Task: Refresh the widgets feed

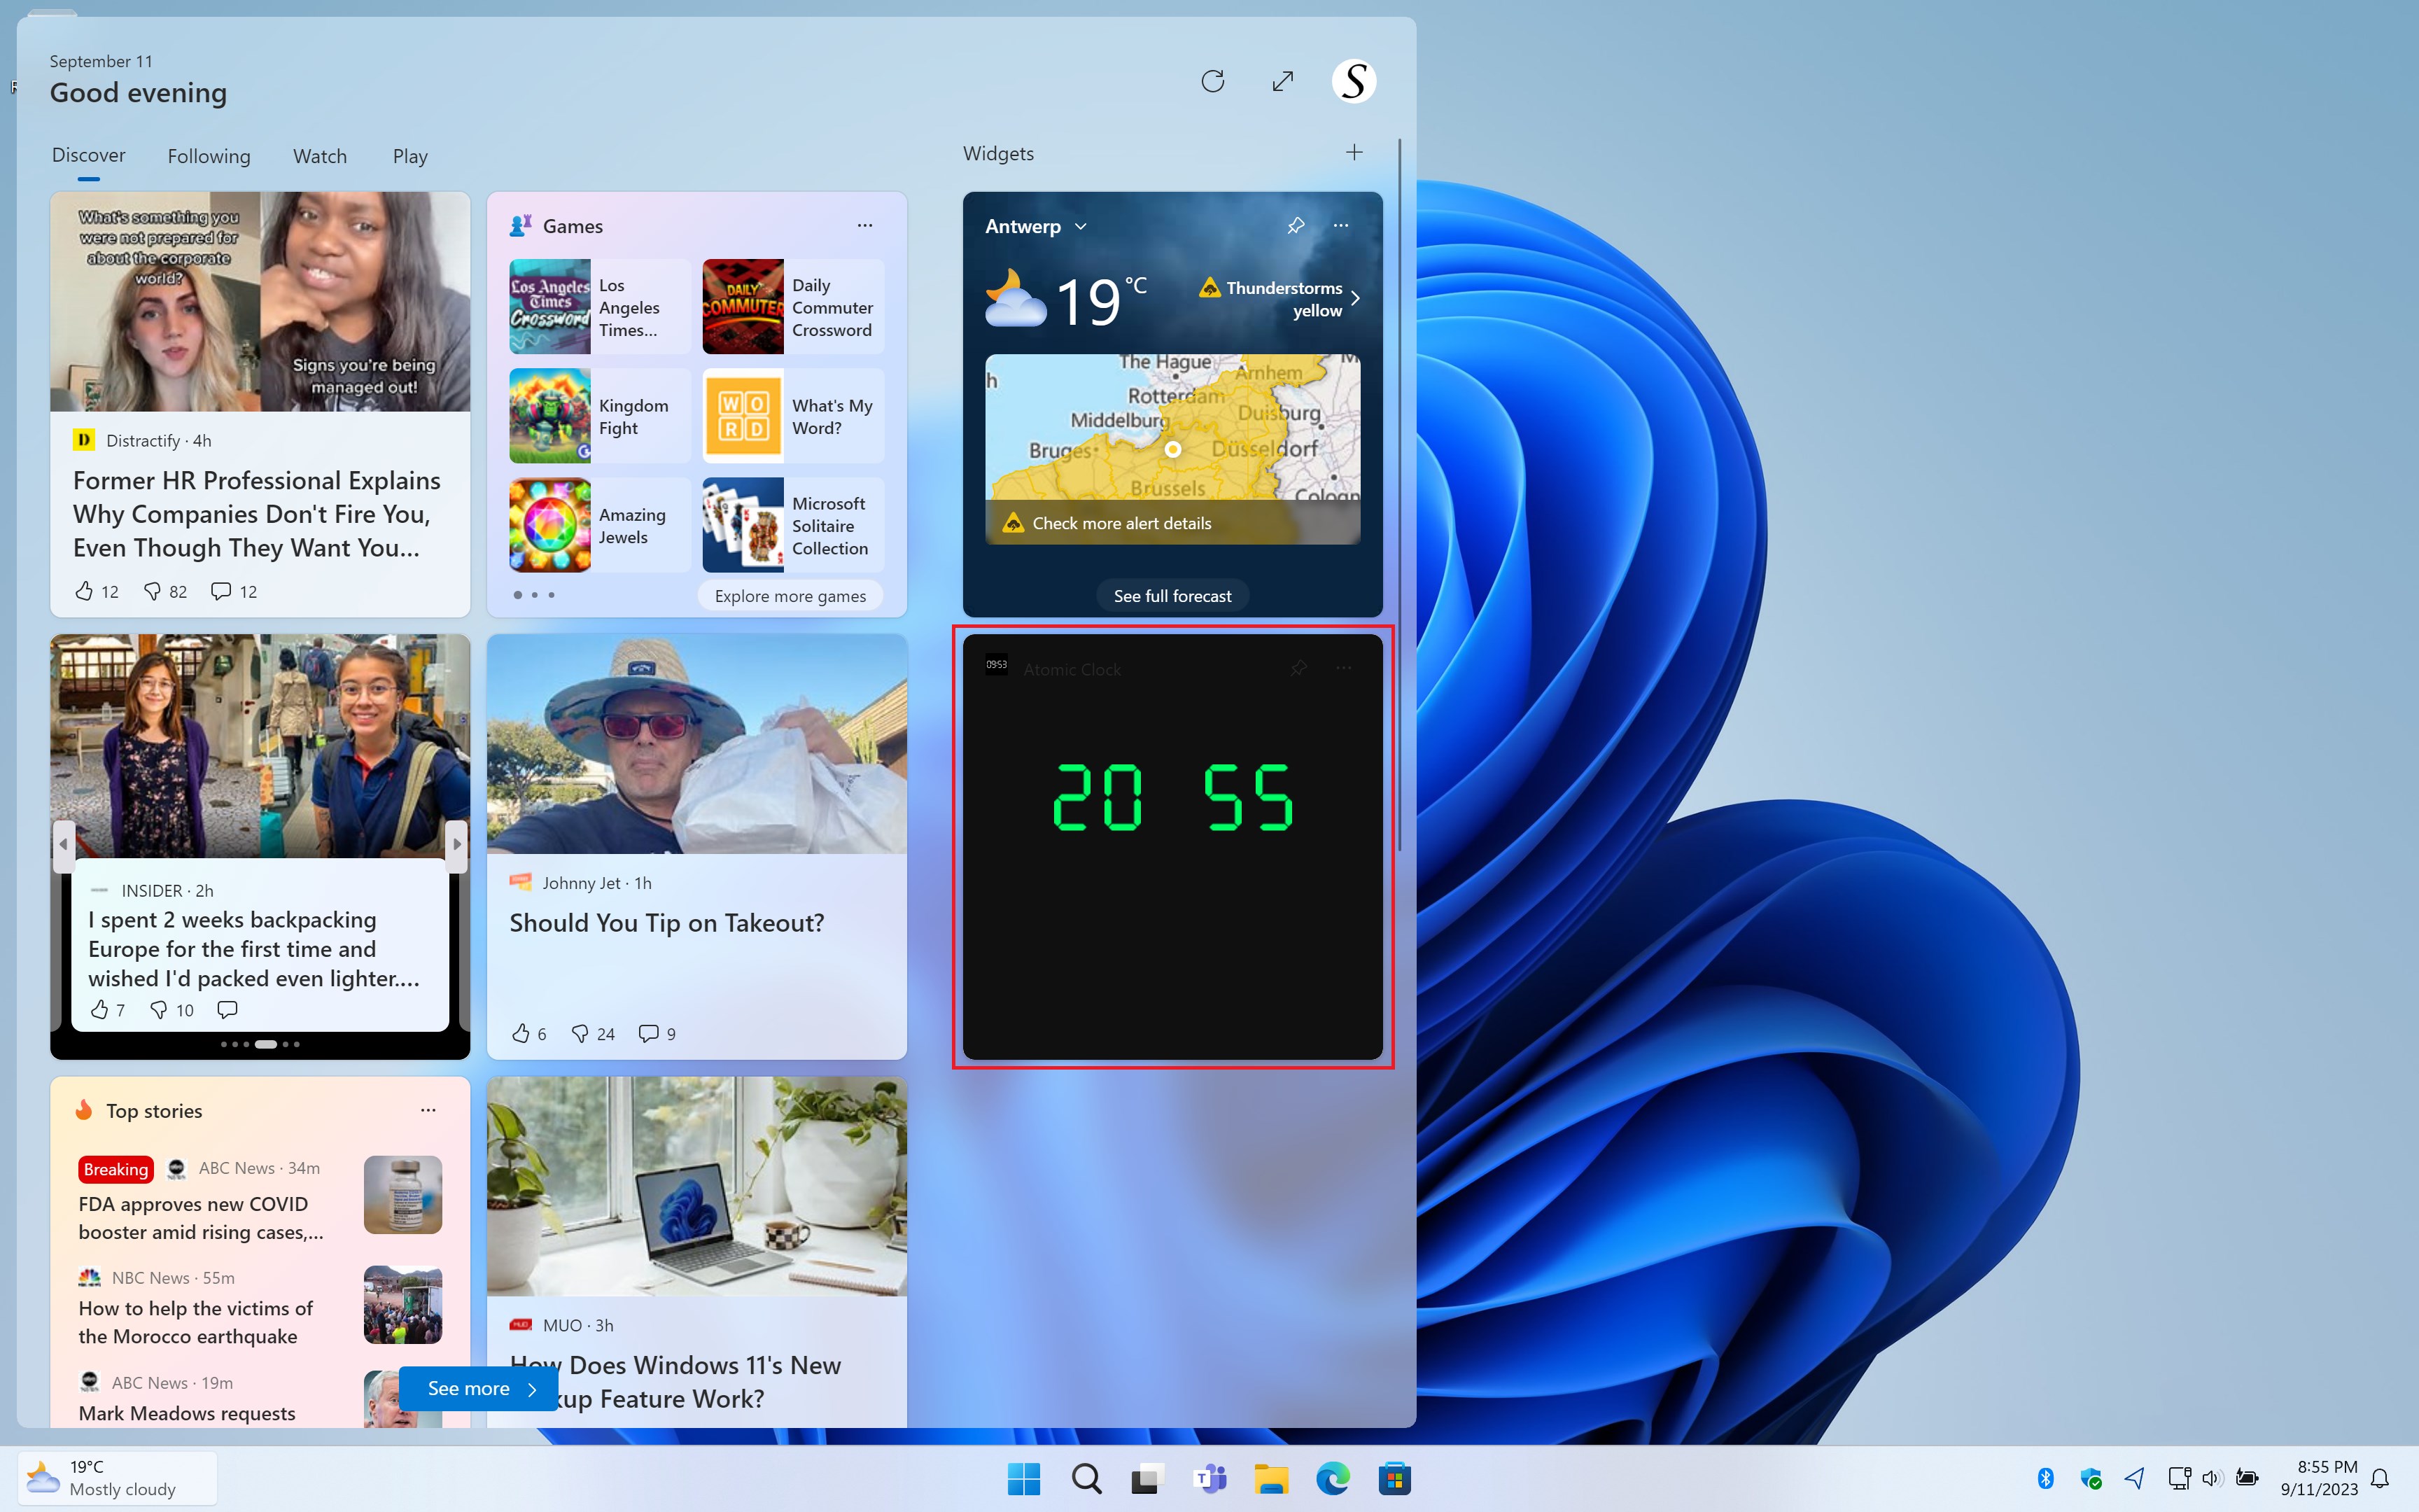Action: pos(1212,81)
